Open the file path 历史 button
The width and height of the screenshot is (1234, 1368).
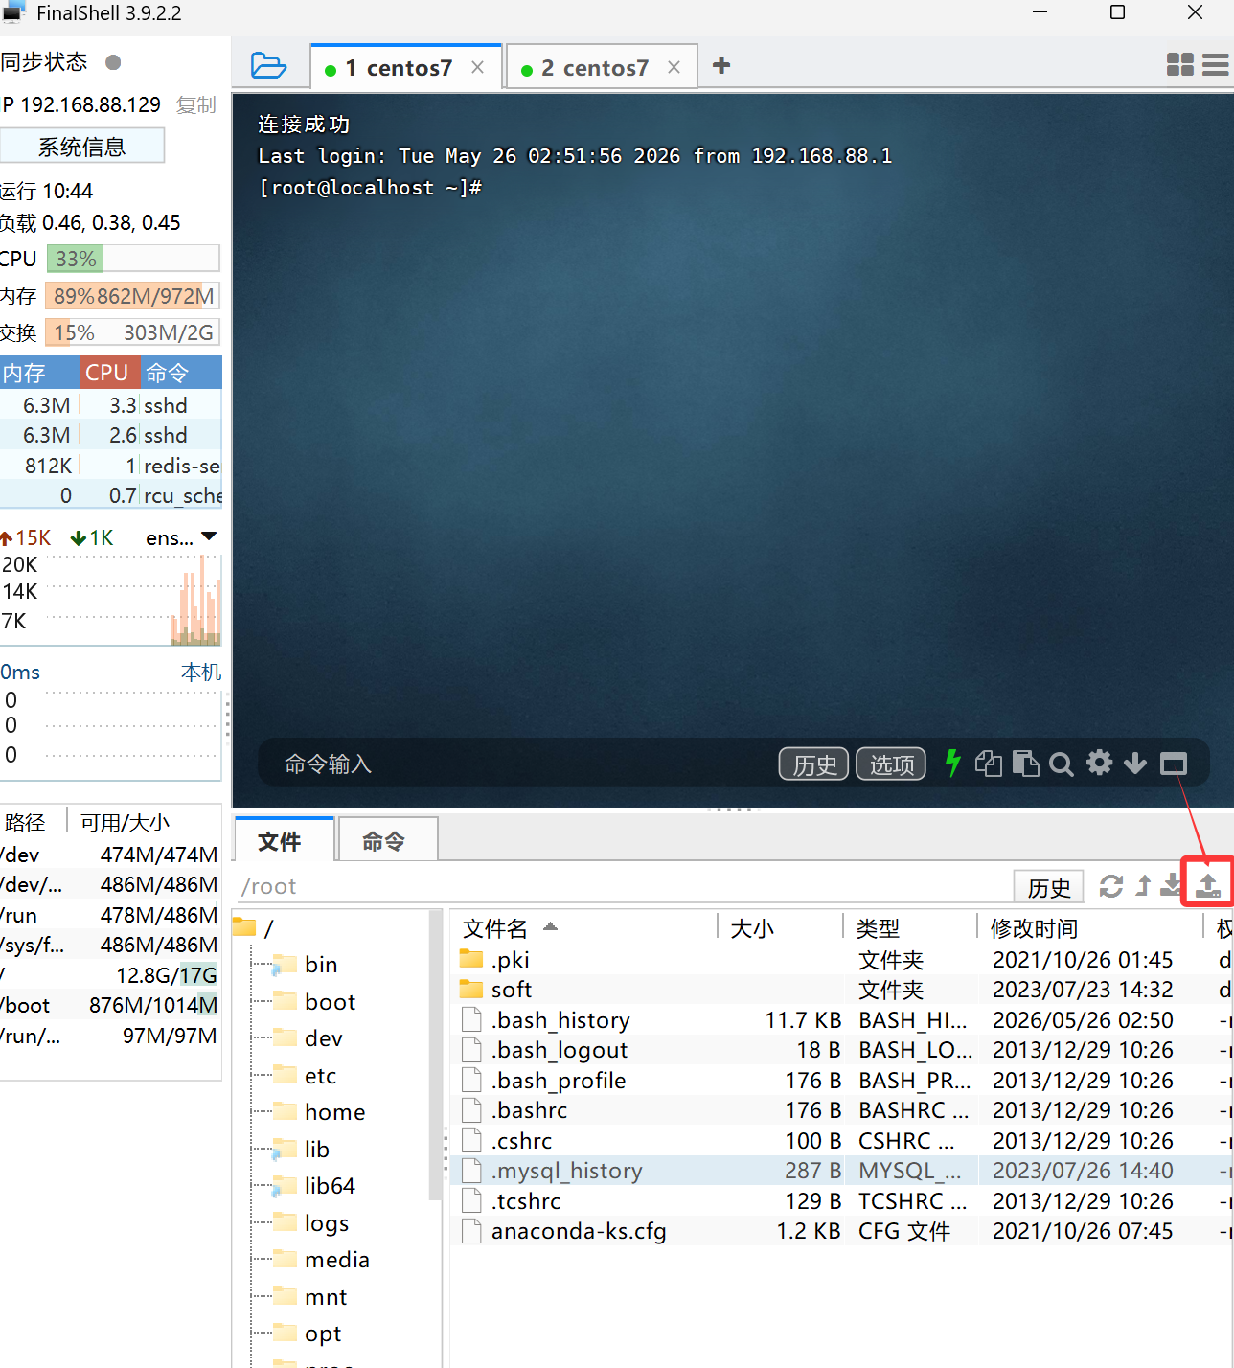1049,887
